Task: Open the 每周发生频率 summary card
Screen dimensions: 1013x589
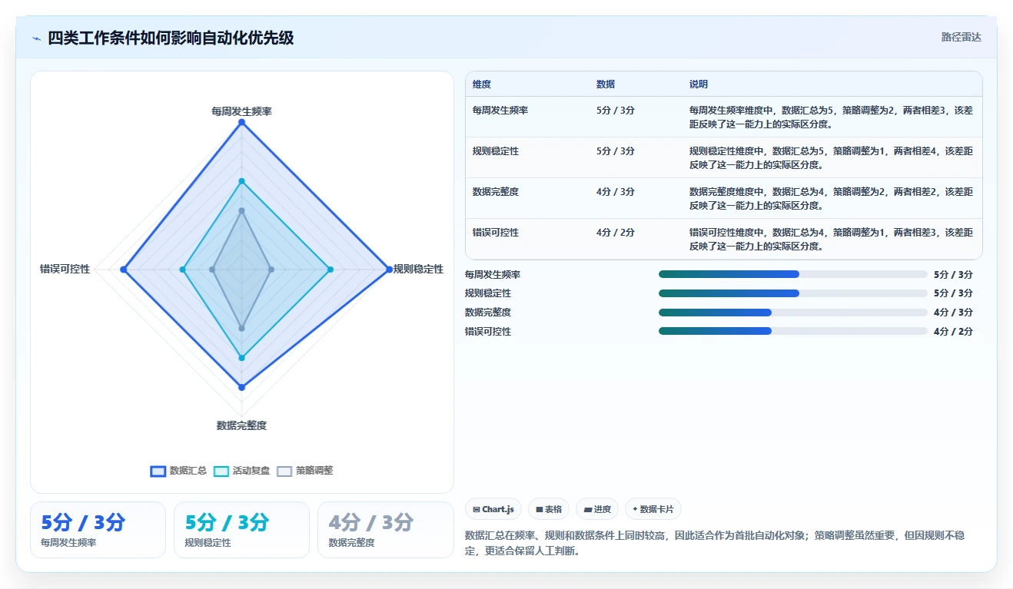Action: (98, 530)
